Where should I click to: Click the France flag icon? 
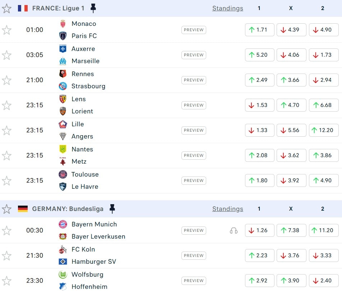23,8
